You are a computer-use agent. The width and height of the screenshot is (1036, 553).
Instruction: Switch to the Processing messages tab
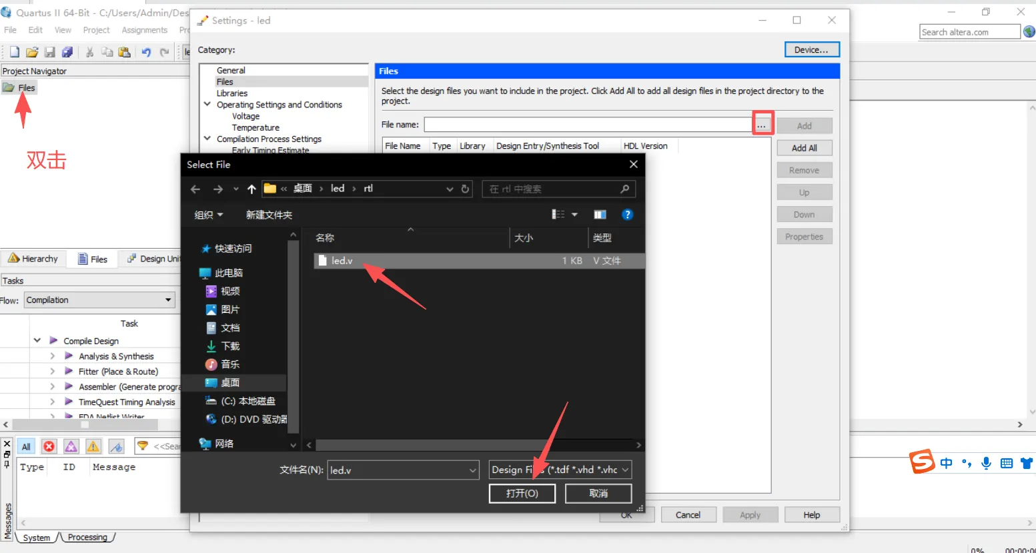tap(87, 538)
